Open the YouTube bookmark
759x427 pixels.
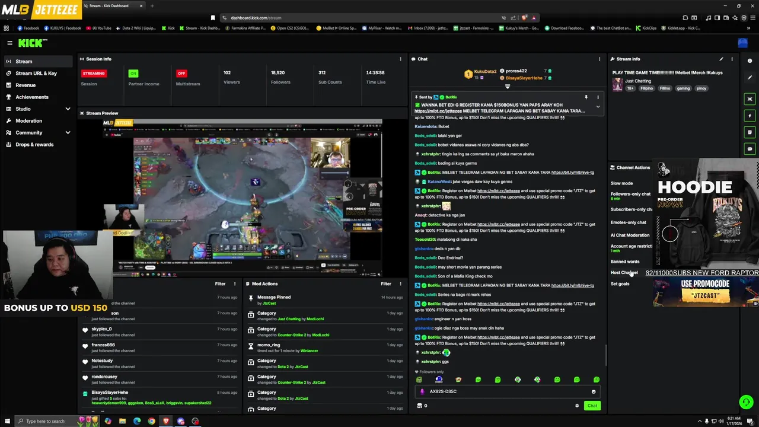pos(98,28)
